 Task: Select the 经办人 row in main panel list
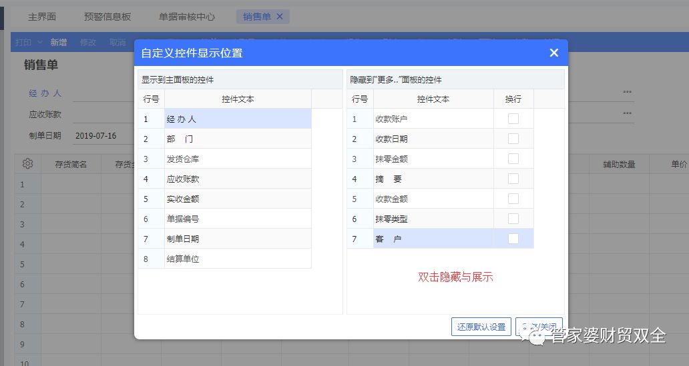237,119
